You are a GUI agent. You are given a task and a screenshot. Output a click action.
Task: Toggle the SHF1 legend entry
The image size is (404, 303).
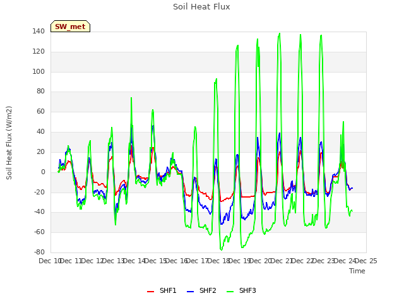(162, 290)
